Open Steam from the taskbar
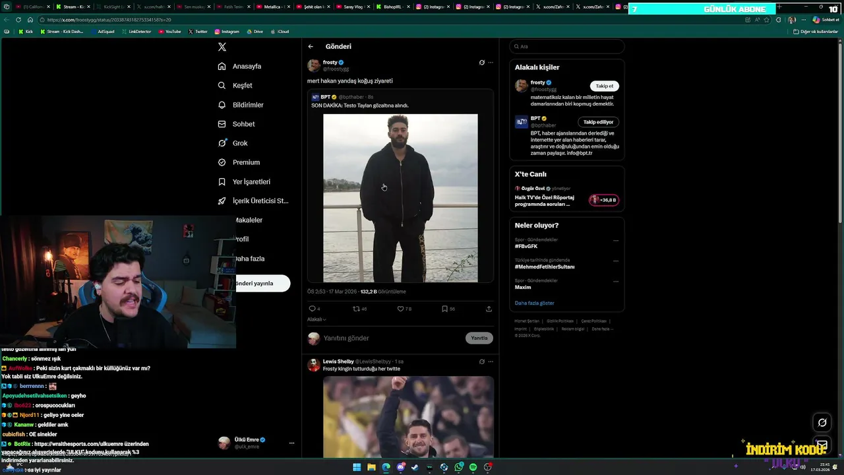 [x=415, y=467]
